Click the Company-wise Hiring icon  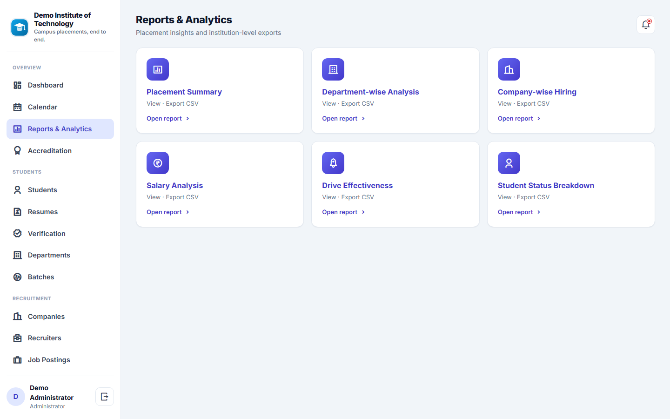509,69
